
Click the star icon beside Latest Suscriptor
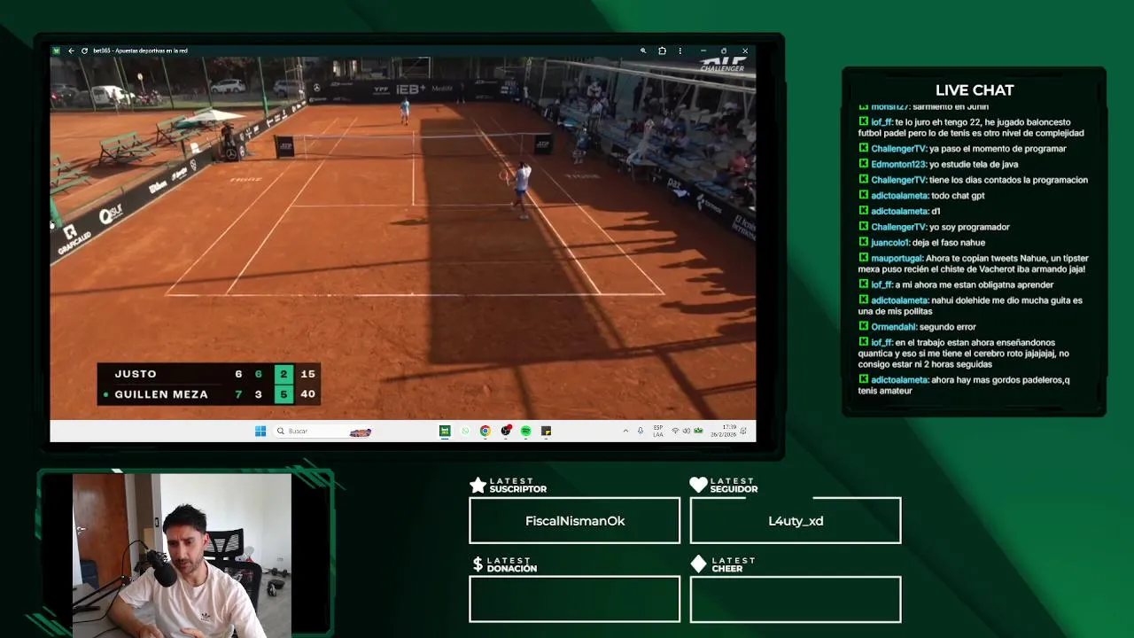coord(478,485)
